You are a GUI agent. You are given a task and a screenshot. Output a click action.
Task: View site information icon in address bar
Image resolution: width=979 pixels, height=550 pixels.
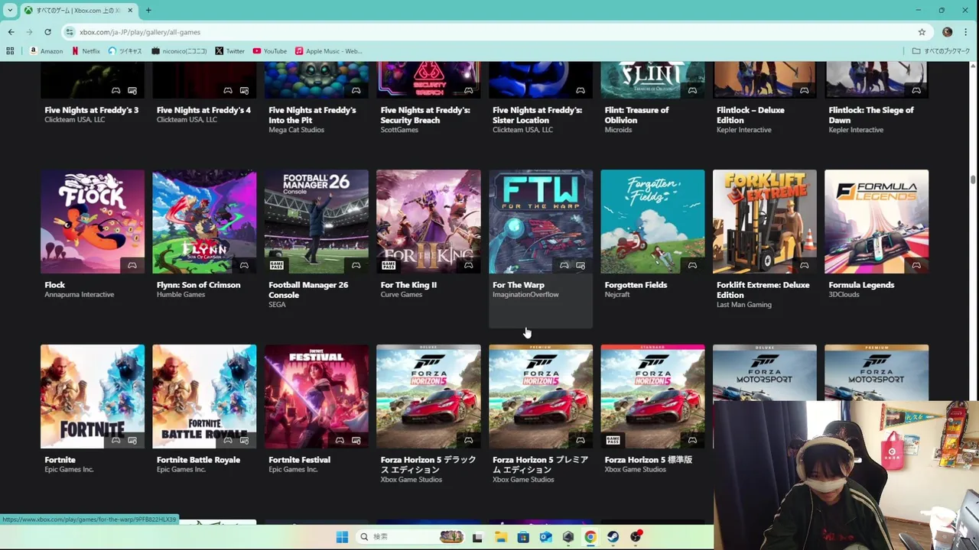[70, 32]
